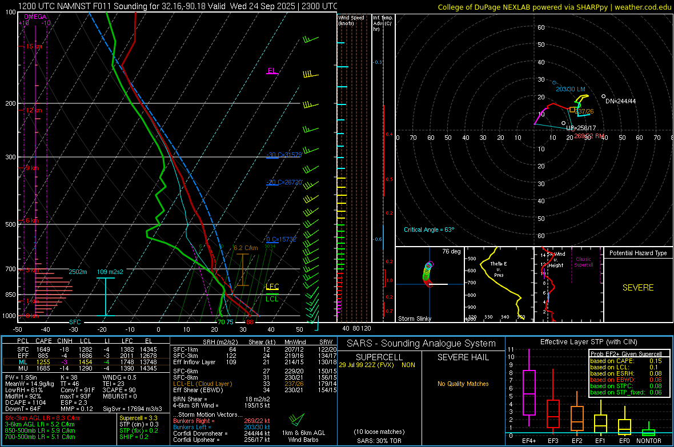Click the 'Prob EF2+ Given Supercell' heading

point(626,354)
